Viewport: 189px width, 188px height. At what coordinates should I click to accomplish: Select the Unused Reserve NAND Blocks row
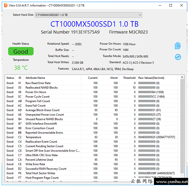[x=92, y=119]
